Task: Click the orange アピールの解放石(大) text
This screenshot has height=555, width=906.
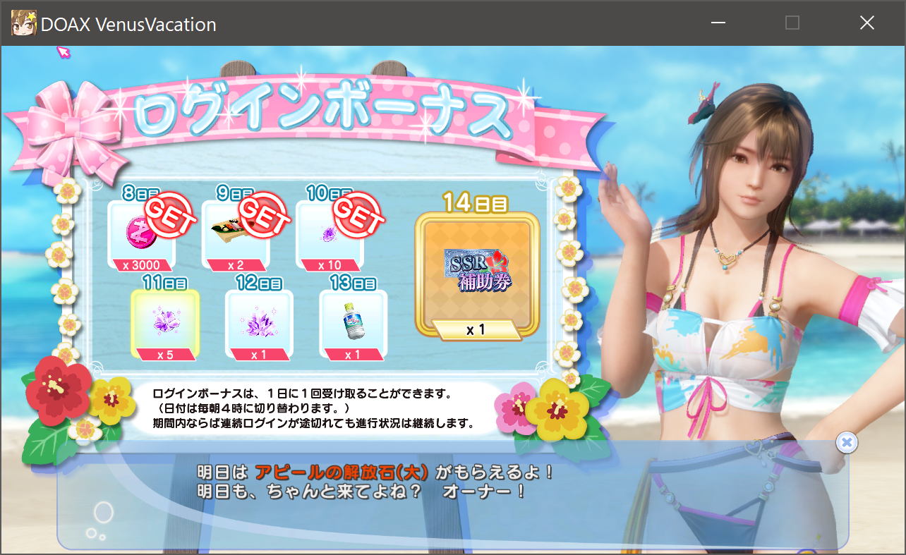Action: (x=342, y=472)
